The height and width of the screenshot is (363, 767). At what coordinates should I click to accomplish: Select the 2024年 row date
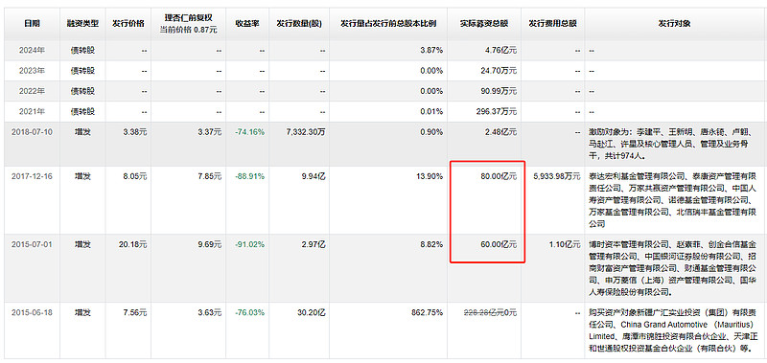(x=33, y=51)
